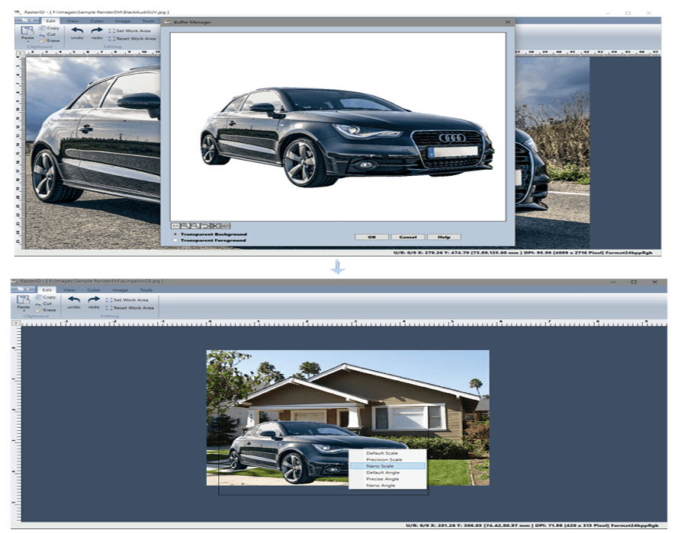Click the undo arrow in BlackAudiSUV window
678x533 pixels.
pos(77,30)
